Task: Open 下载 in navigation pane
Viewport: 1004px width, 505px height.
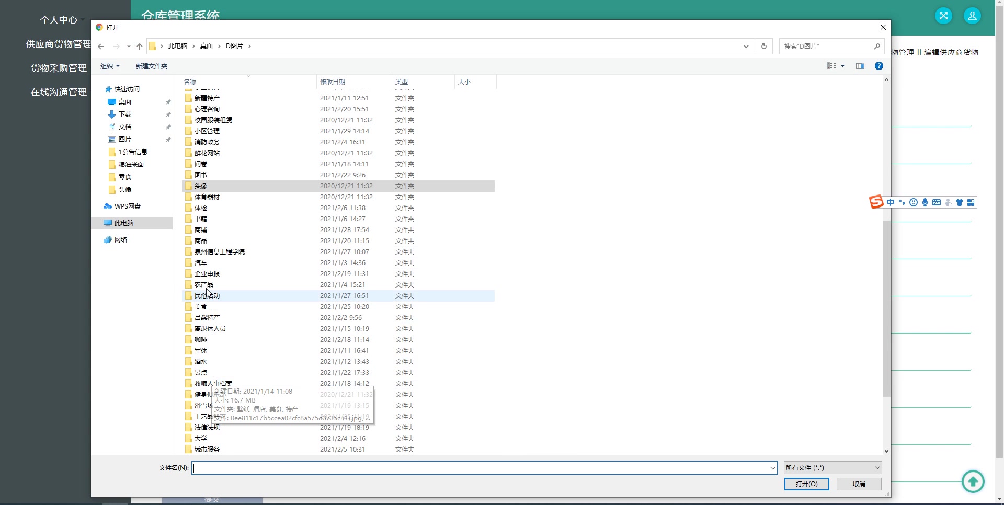Action: pos(125,114)
